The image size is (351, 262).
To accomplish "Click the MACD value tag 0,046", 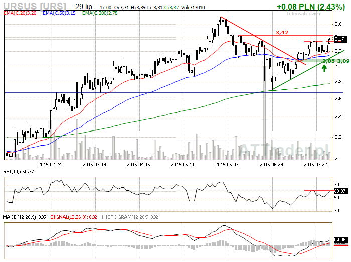I will [341, 240].
